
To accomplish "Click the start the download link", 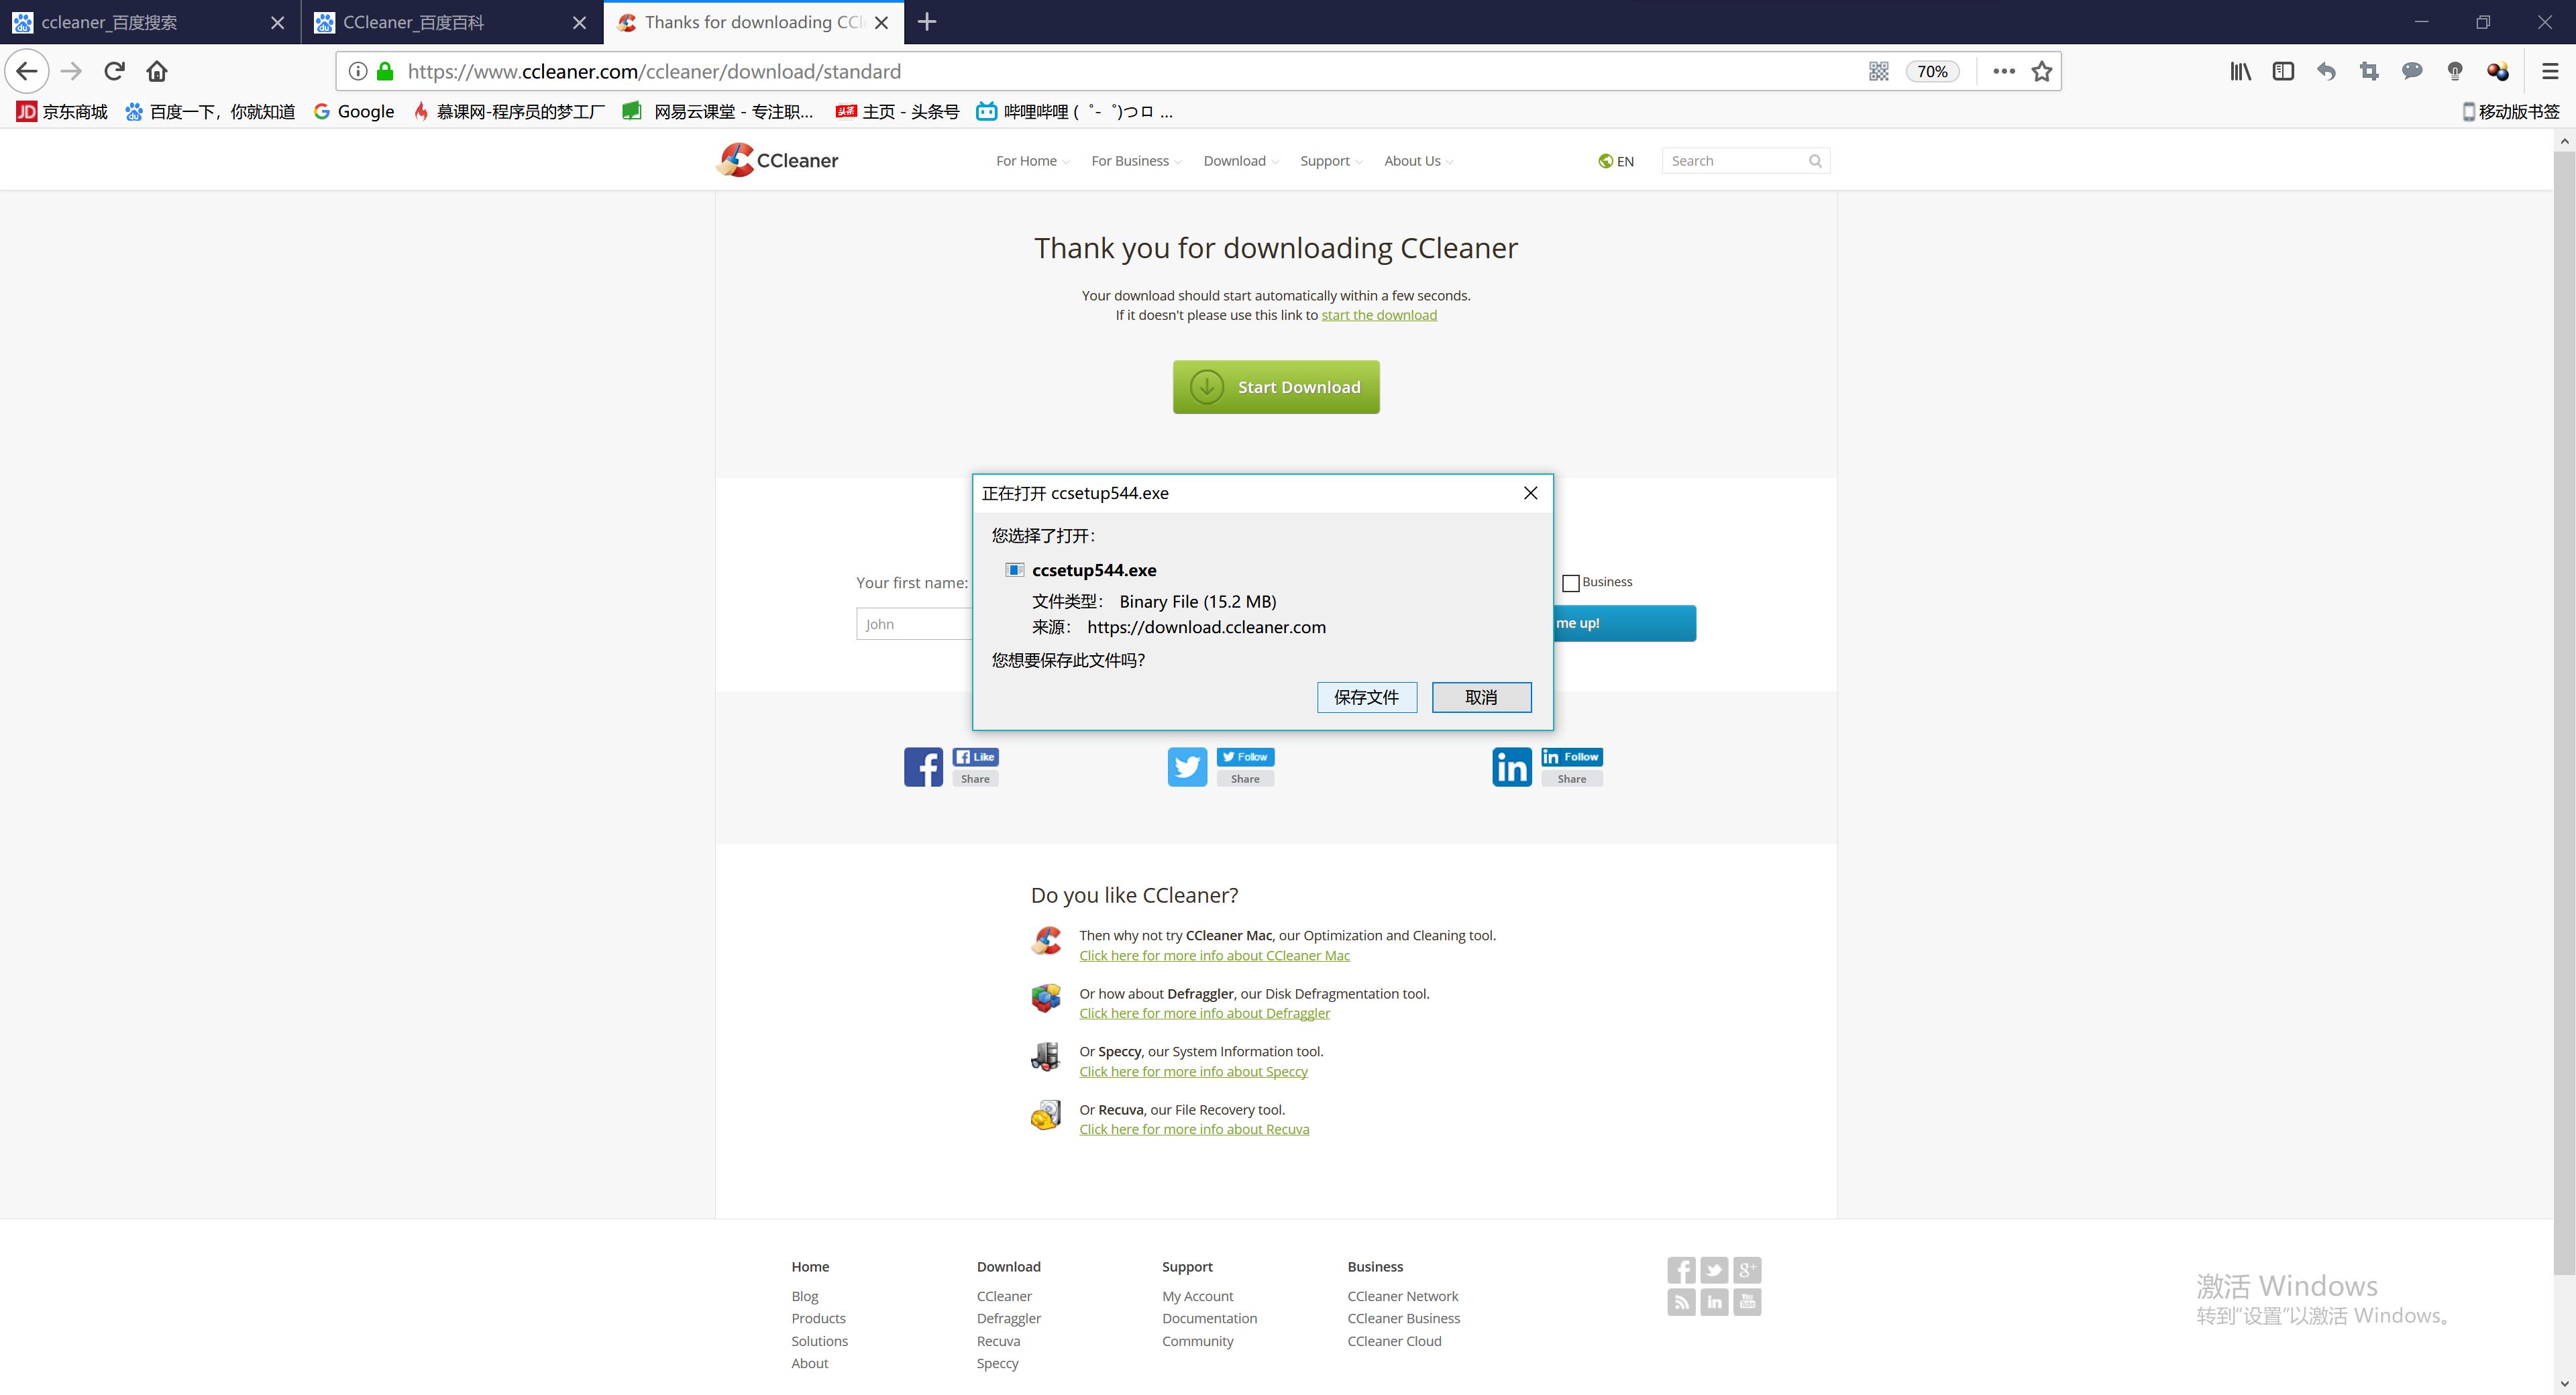I will [x=1379, y=314].
